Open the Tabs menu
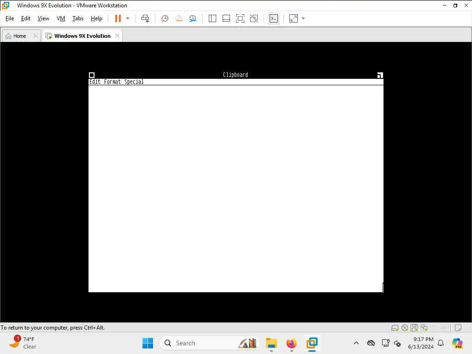Viewport: 472px width, 354px height. (77, 18)
